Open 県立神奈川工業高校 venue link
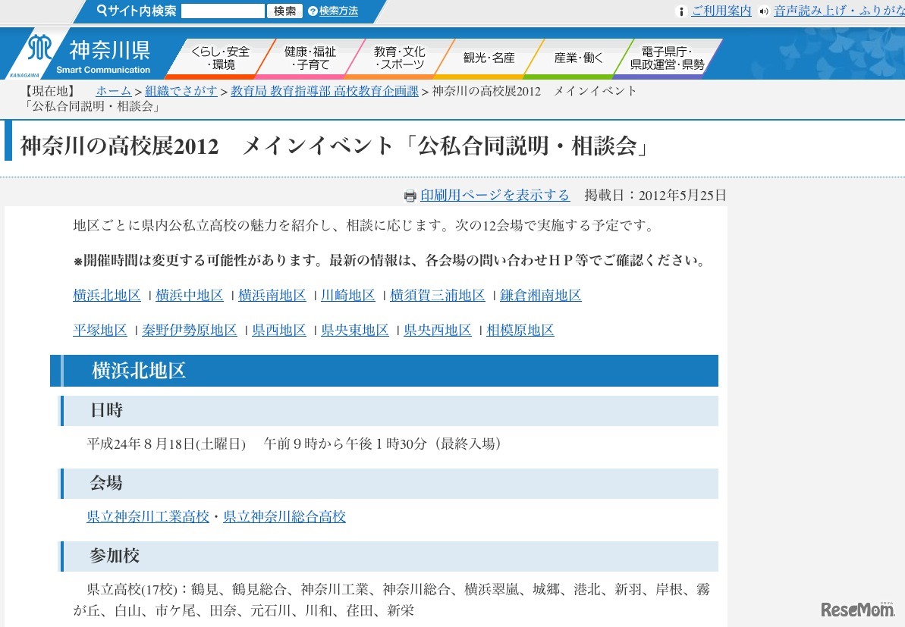This screenshot has width=905, height=627. click(148, 517)
